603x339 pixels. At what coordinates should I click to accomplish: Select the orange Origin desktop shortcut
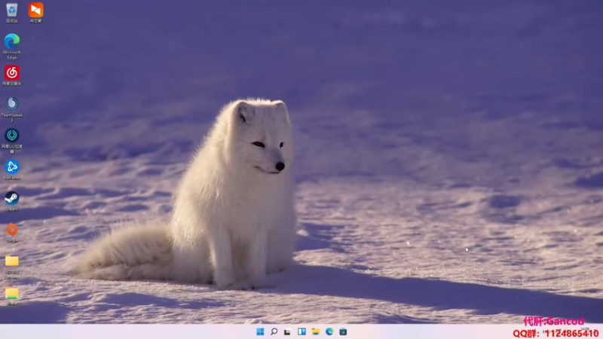pyautogui.click(x=12, y=233)
